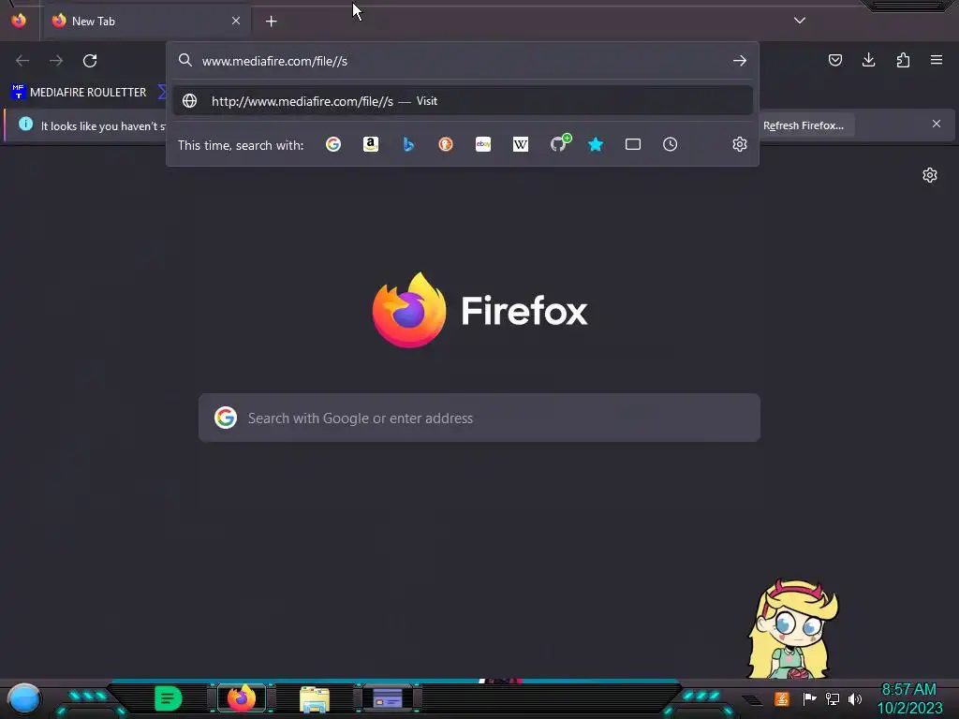Open File Explorer from taskbar
The width and height of the screenshot is (959, 719).
click(315, 698)
